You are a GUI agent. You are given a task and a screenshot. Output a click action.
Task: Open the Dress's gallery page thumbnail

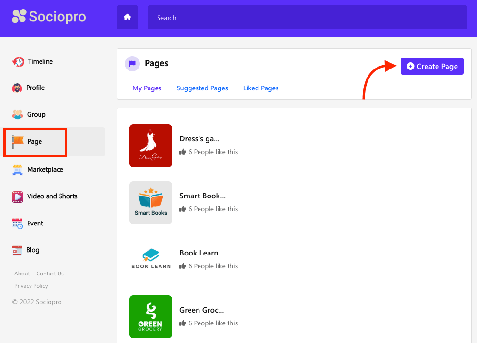[151, 146]
